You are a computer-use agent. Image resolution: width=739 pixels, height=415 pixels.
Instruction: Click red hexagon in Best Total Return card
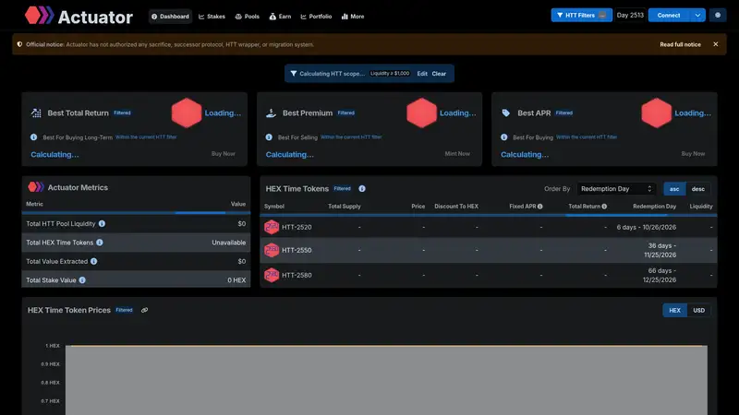coord(187,113)
